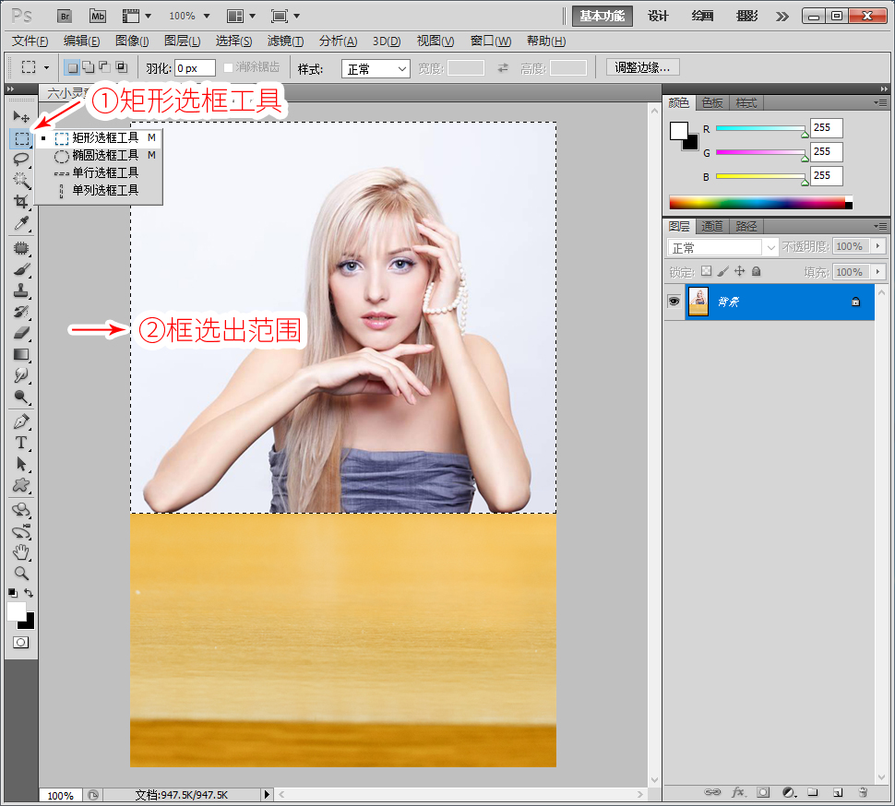Switch to 绘画 workspace
Screen dimensions: 895x806
point(702,16)
